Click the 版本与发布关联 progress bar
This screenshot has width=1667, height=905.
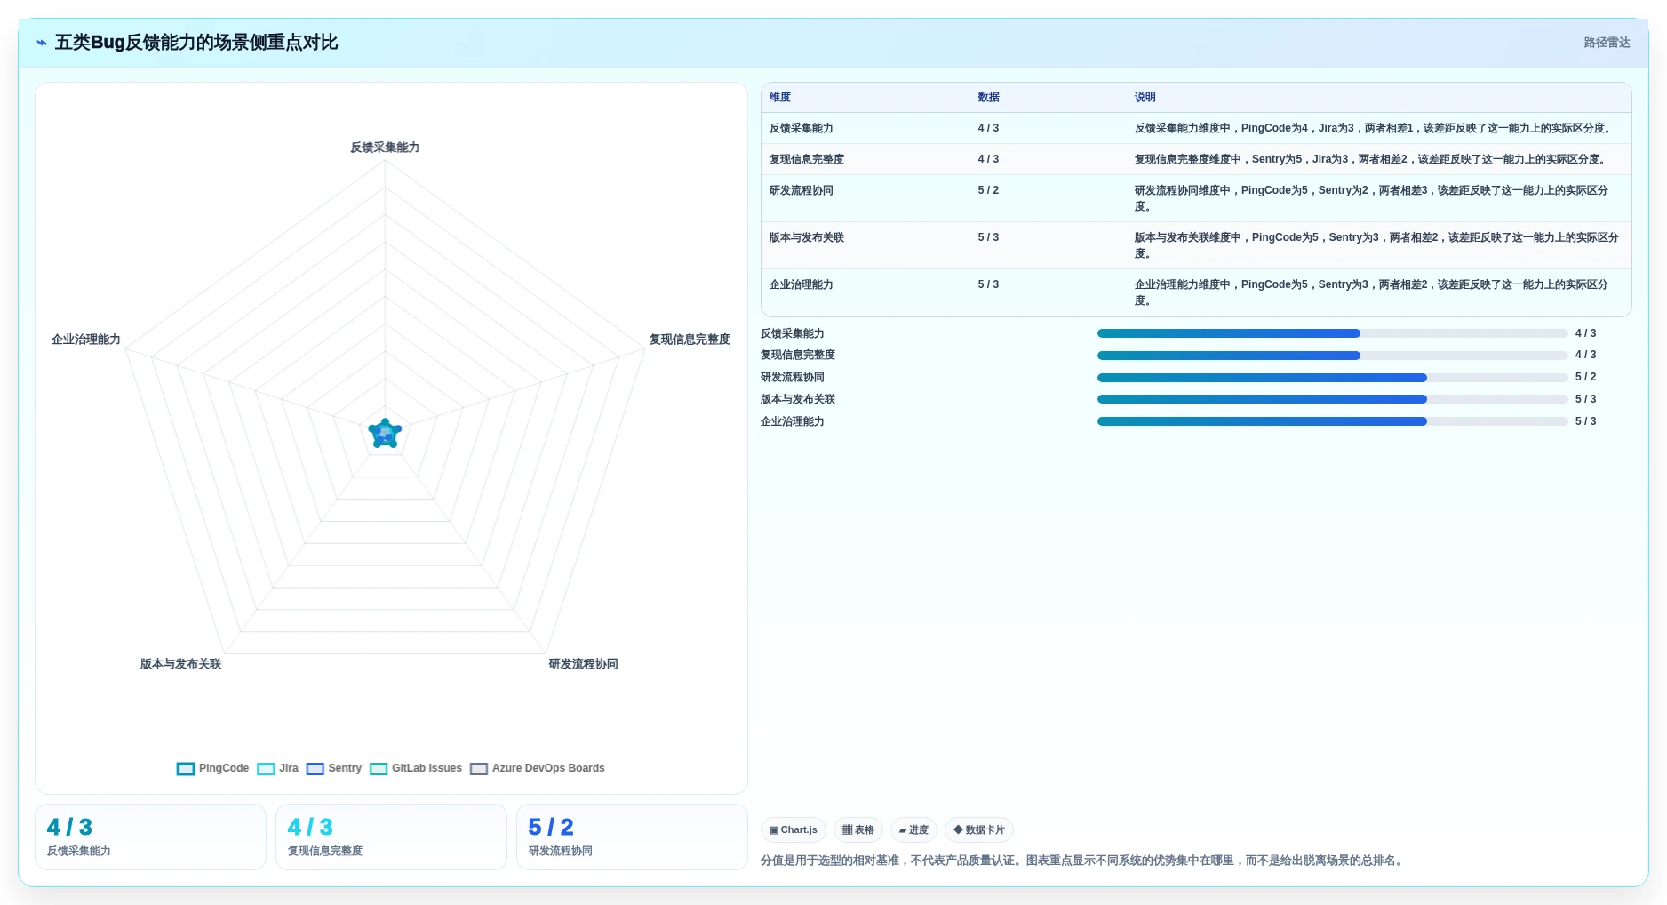coord(1332,400)
